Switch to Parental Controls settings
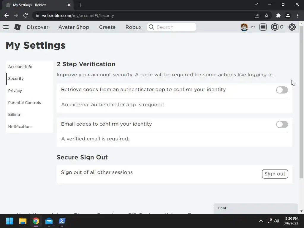The width and height of the screenshot is (304, 228). click(25, 102)
